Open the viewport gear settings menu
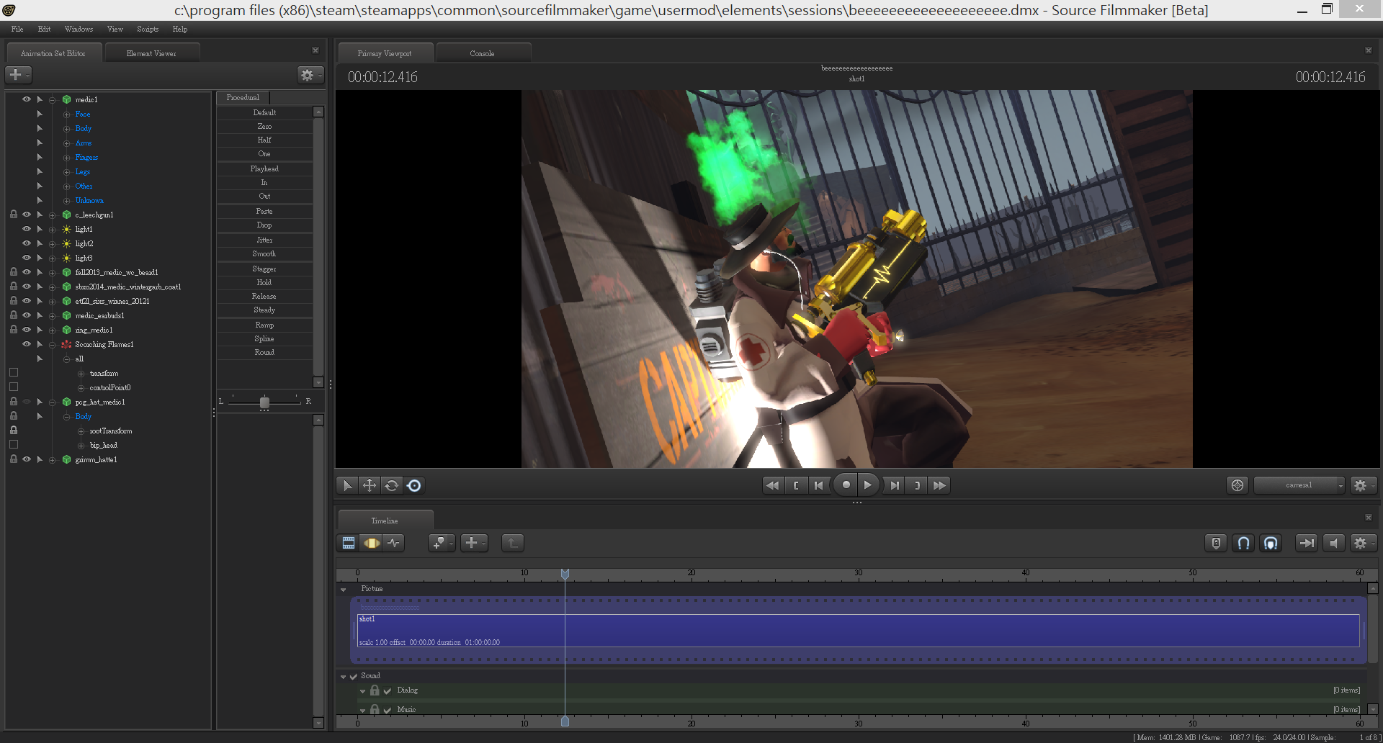 (1362, 485)
